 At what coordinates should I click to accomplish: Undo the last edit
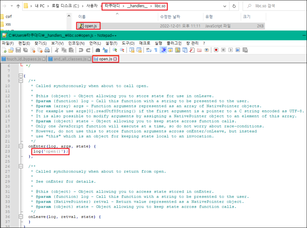81,50
